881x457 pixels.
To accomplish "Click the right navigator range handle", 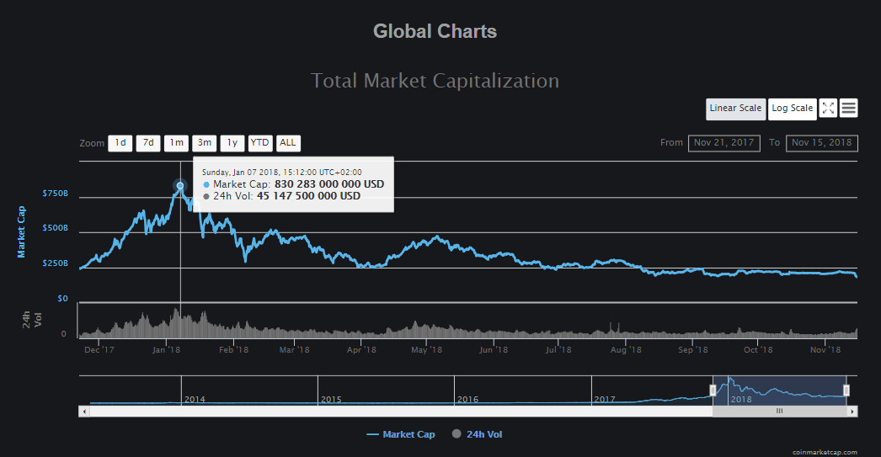I will (x=846, y=391).
